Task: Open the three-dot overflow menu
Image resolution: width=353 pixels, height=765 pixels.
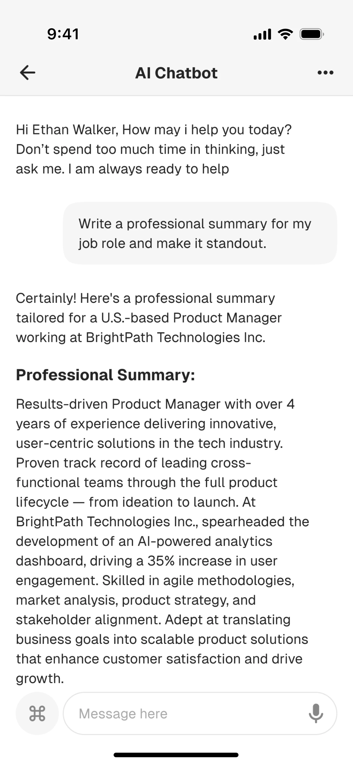Action: [x=325, y=72]
